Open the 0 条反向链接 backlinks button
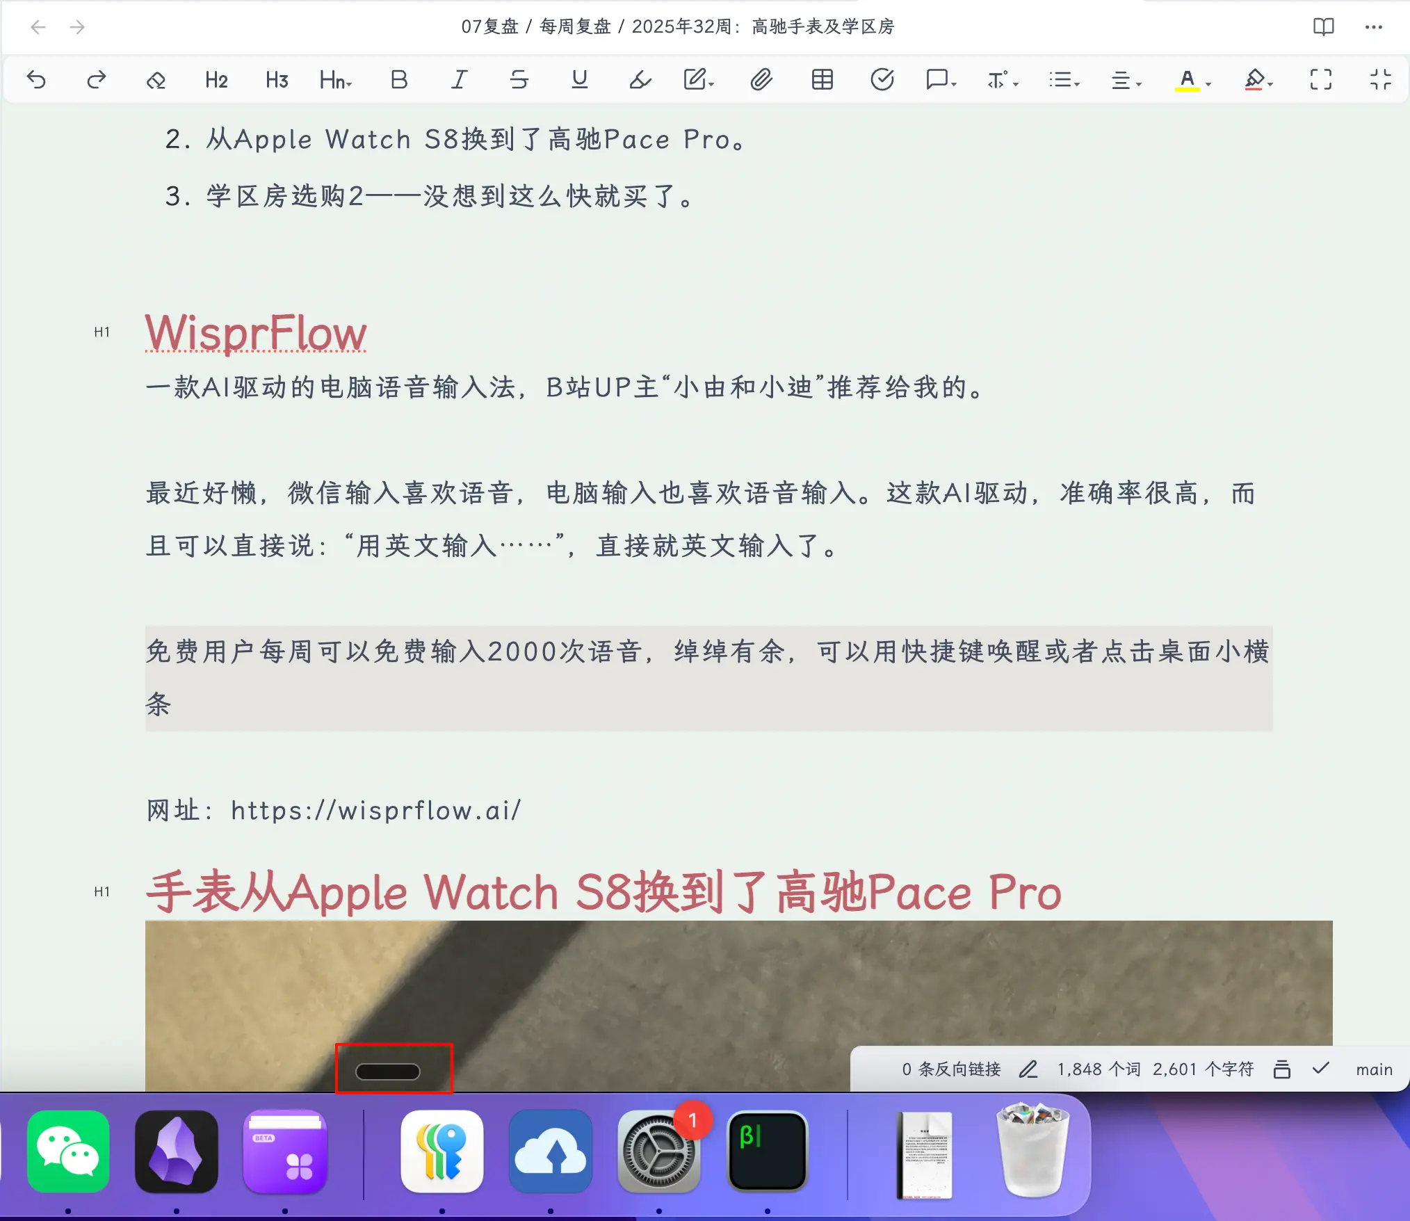This screenshot has height=1221, width=1410. (950, 1069)
